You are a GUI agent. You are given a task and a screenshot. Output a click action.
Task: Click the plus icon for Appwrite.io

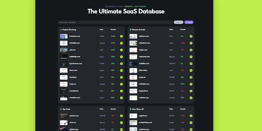coord(191,91)
